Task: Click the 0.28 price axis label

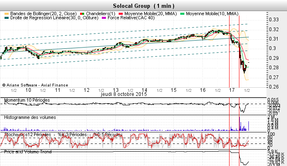Action: 274,68
